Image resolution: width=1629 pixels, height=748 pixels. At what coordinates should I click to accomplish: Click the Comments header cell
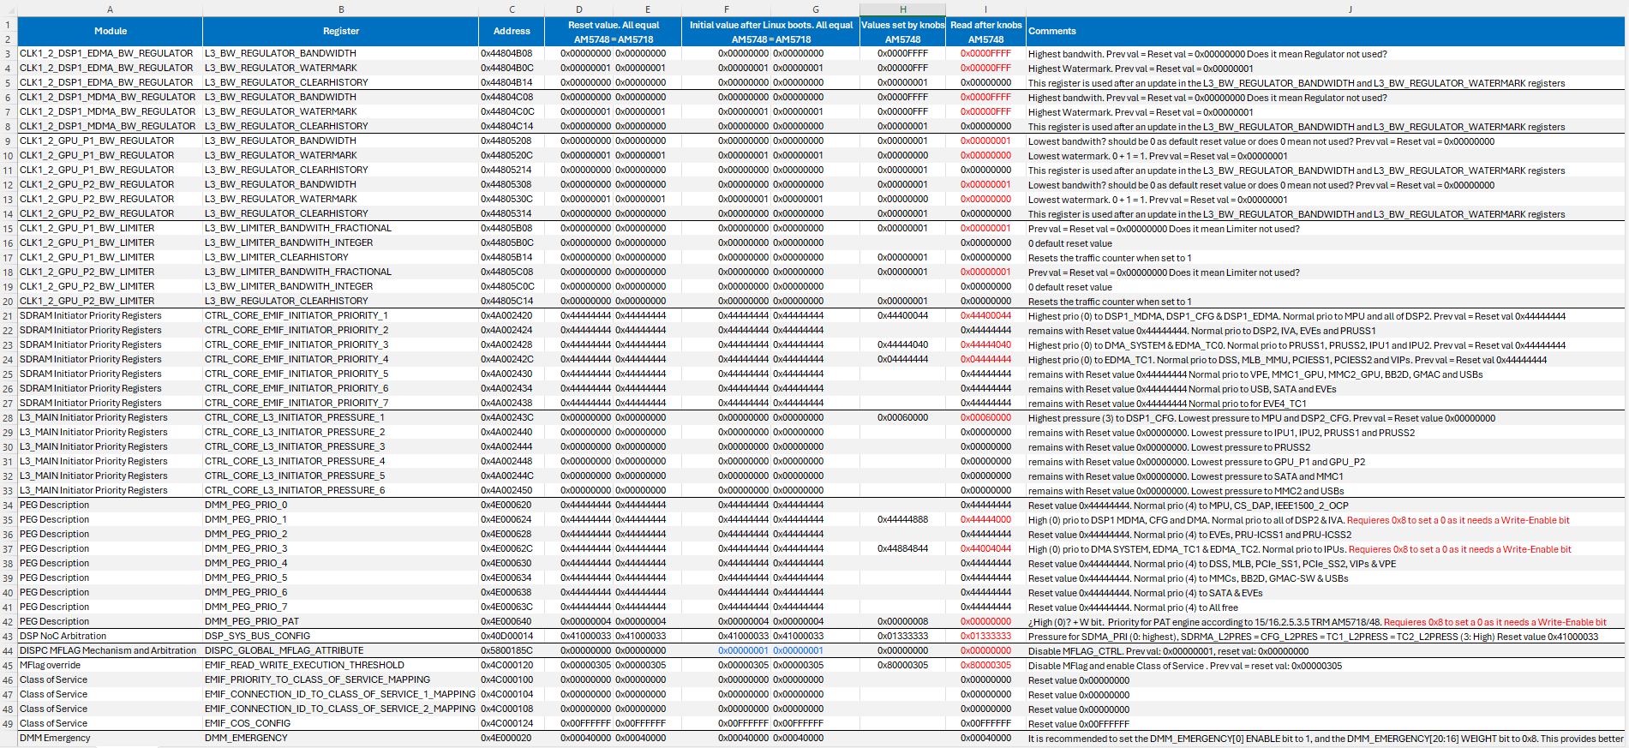1325,31
